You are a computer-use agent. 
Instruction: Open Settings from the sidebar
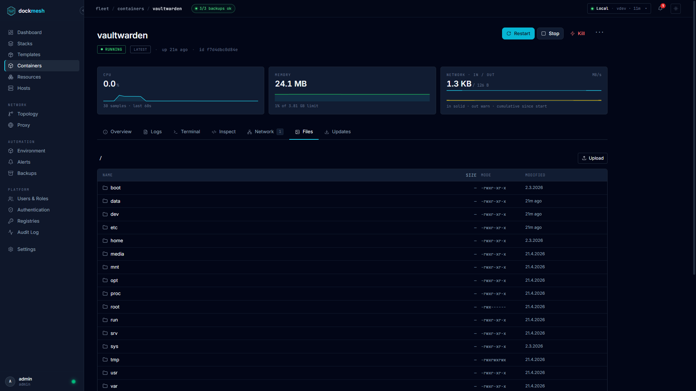[42, 249]
